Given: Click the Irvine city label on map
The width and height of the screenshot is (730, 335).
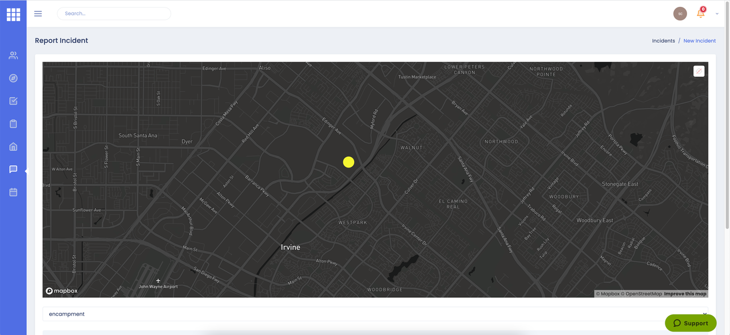Looking at the screenshot, I should [x=291, y=248].
